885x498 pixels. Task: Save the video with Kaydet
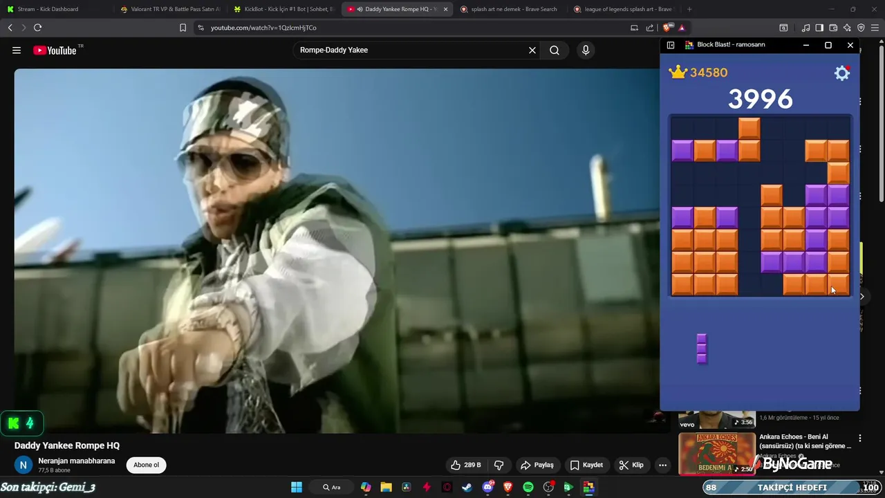[586, 465]
